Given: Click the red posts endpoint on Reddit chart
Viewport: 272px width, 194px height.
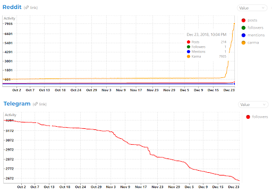Looking at the screenshot, I should (234, 82).
